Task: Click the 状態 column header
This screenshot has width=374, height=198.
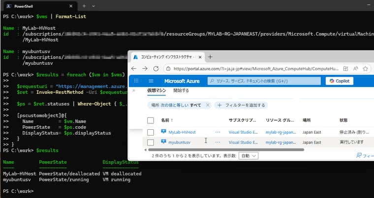Action: (x=343, y=120)
